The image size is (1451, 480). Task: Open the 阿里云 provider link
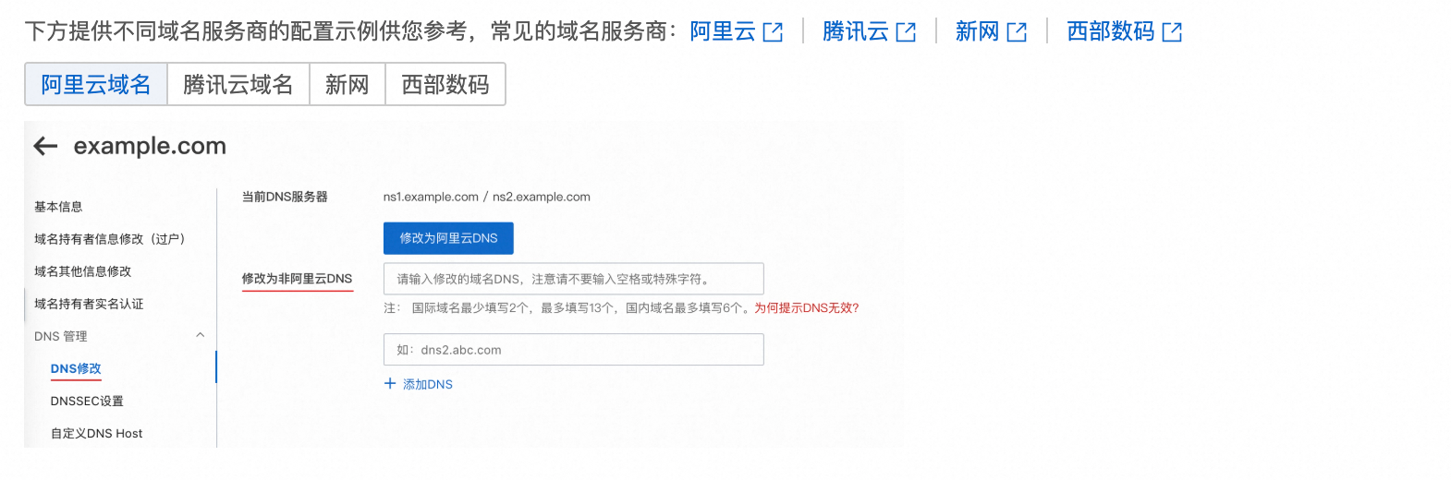click(x=723, y=31)
